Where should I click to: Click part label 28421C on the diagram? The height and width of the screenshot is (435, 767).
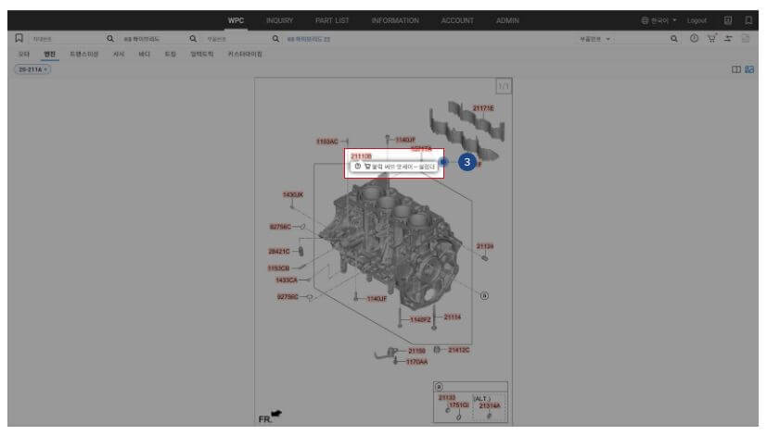point(279,252)
